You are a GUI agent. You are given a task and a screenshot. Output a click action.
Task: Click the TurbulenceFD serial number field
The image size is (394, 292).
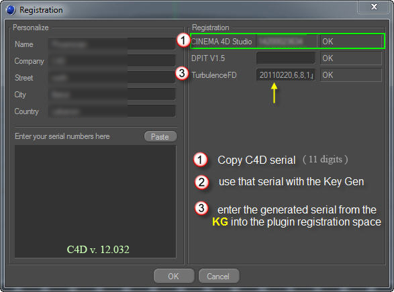pos(286,75)
